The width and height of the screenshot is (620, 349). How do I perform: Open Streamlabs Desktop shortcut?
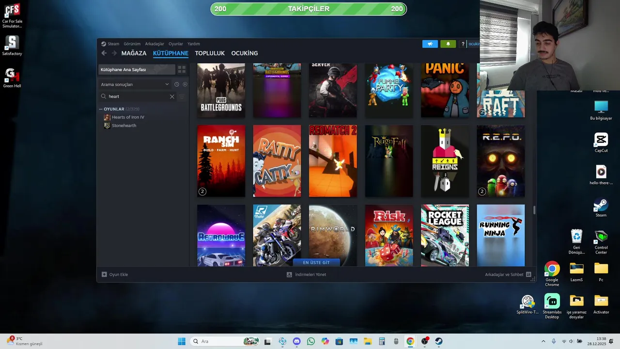(552, 306)
